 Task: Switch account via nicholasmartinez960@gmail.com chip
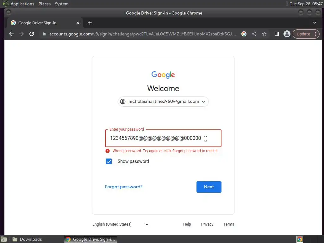click(163, 102)
